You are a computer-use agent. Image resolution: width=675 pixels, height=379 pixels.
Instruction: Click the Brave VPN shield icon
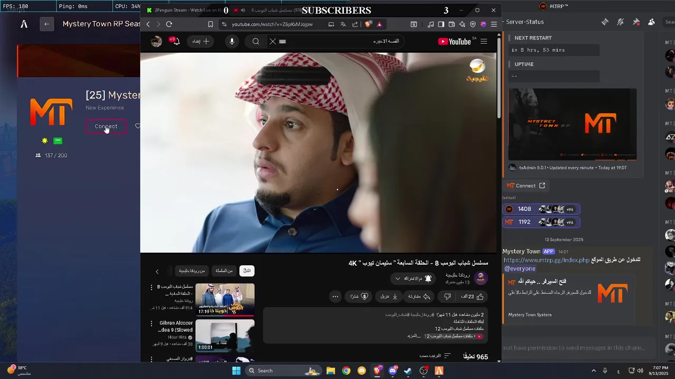pyautogui.click(x=472, y=24)
